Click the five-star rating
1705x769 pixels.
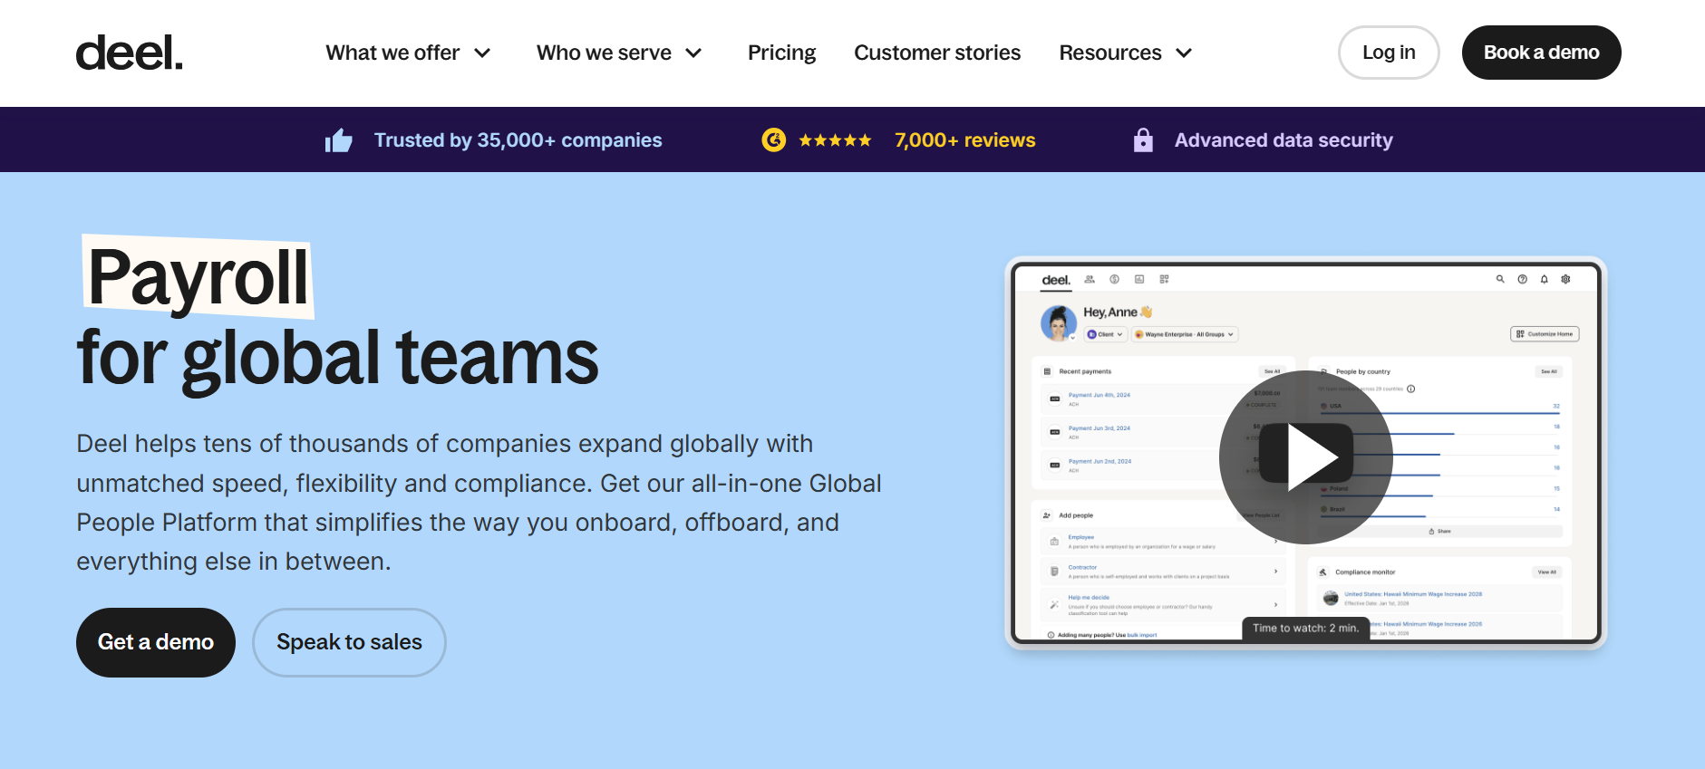tap(835, 140)
